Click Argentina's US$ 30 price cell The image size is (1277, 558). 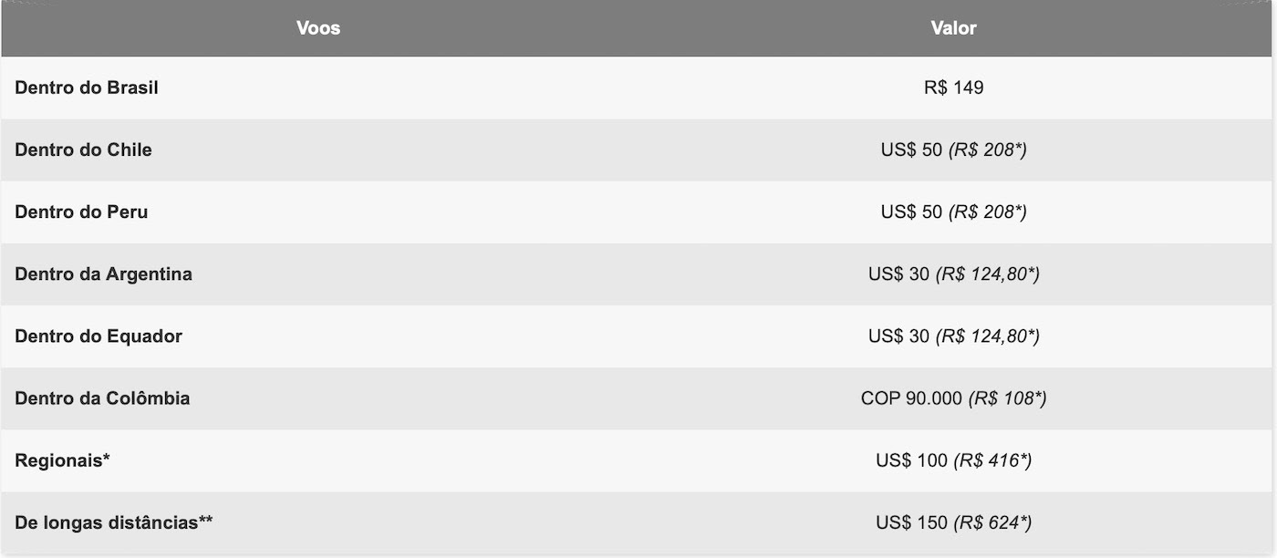coord(953,274)
